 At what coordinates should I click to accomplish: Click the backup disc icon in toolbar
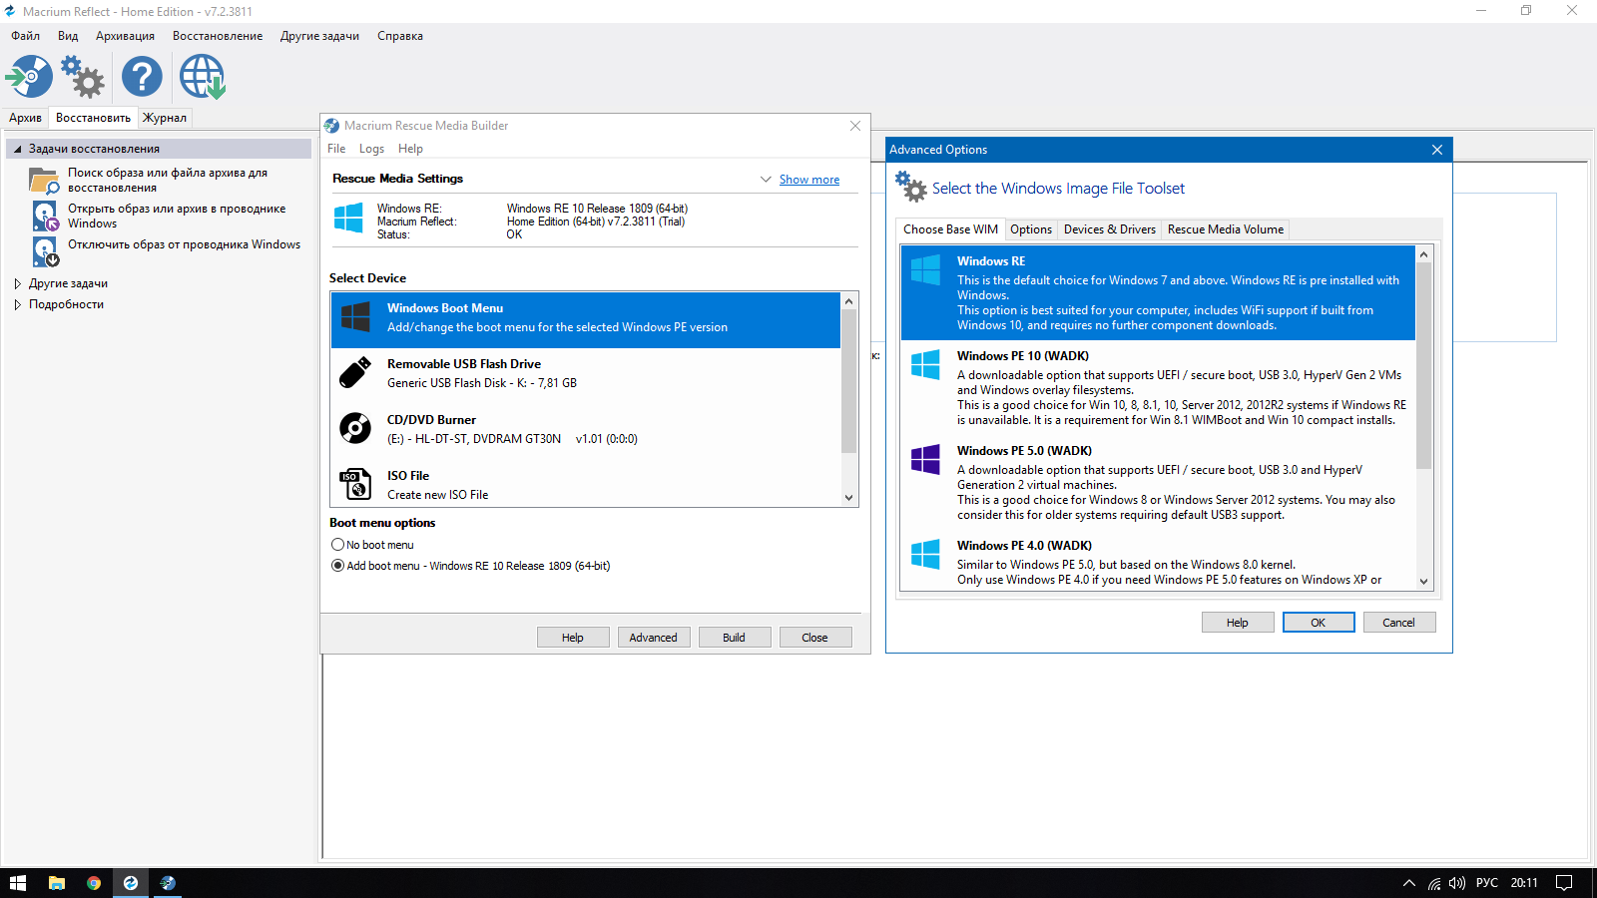[x=29, y=77]
